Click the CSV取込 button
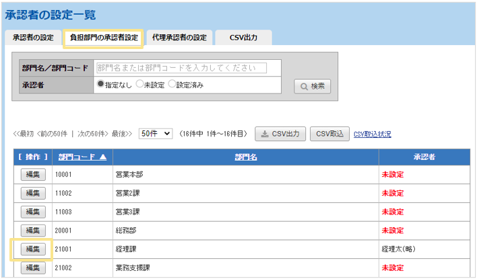Screen dimensions: 477x279 (x=329, y=134)
